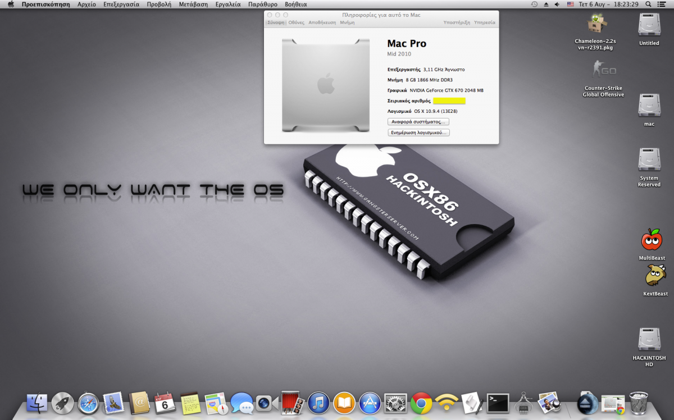Select the Σύνοψη tab
674x420 pixels.
[x=276, y=22]
